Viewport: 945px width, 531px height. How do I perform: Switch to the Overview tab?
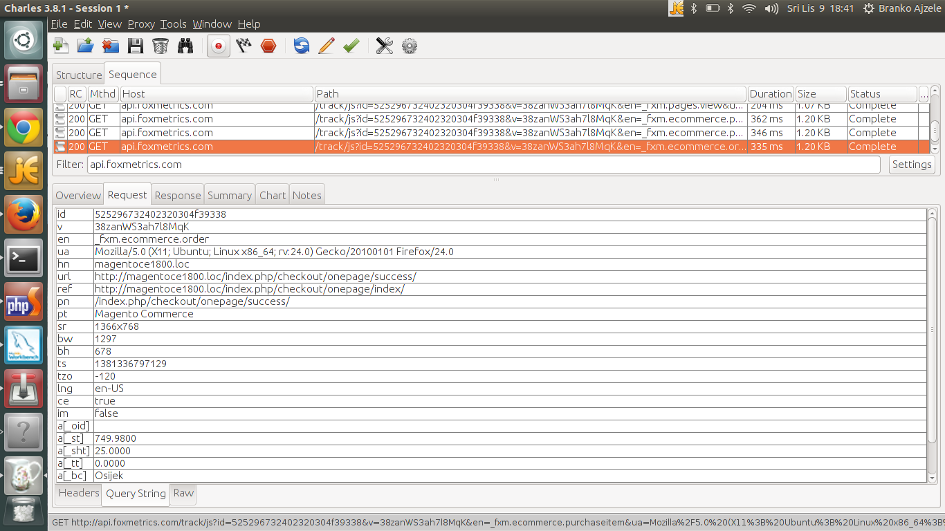[78, 196]
